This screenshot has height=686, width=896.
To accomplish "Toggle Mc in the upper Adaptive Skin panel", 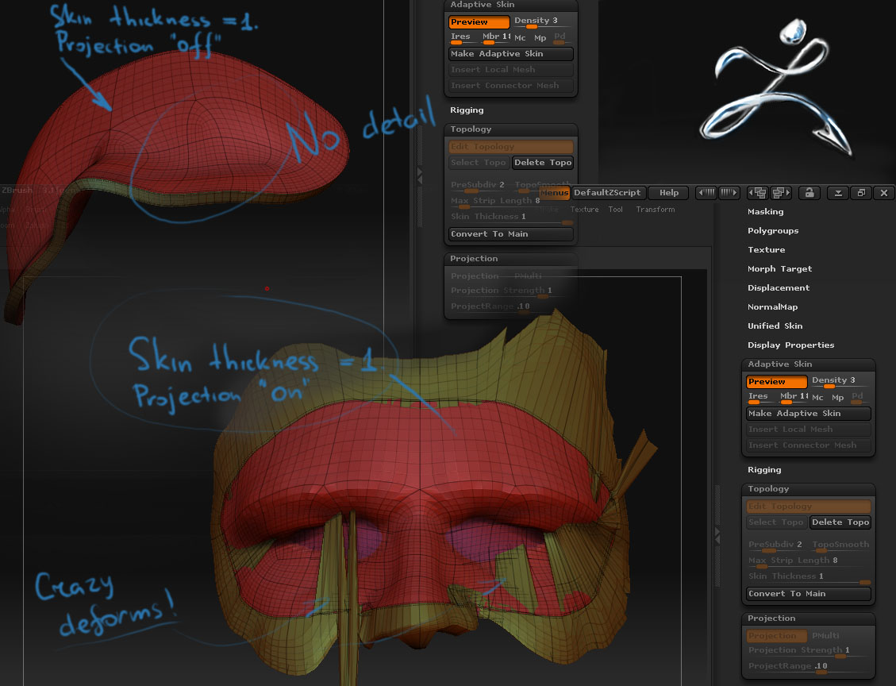I will [x=520, y=38].
